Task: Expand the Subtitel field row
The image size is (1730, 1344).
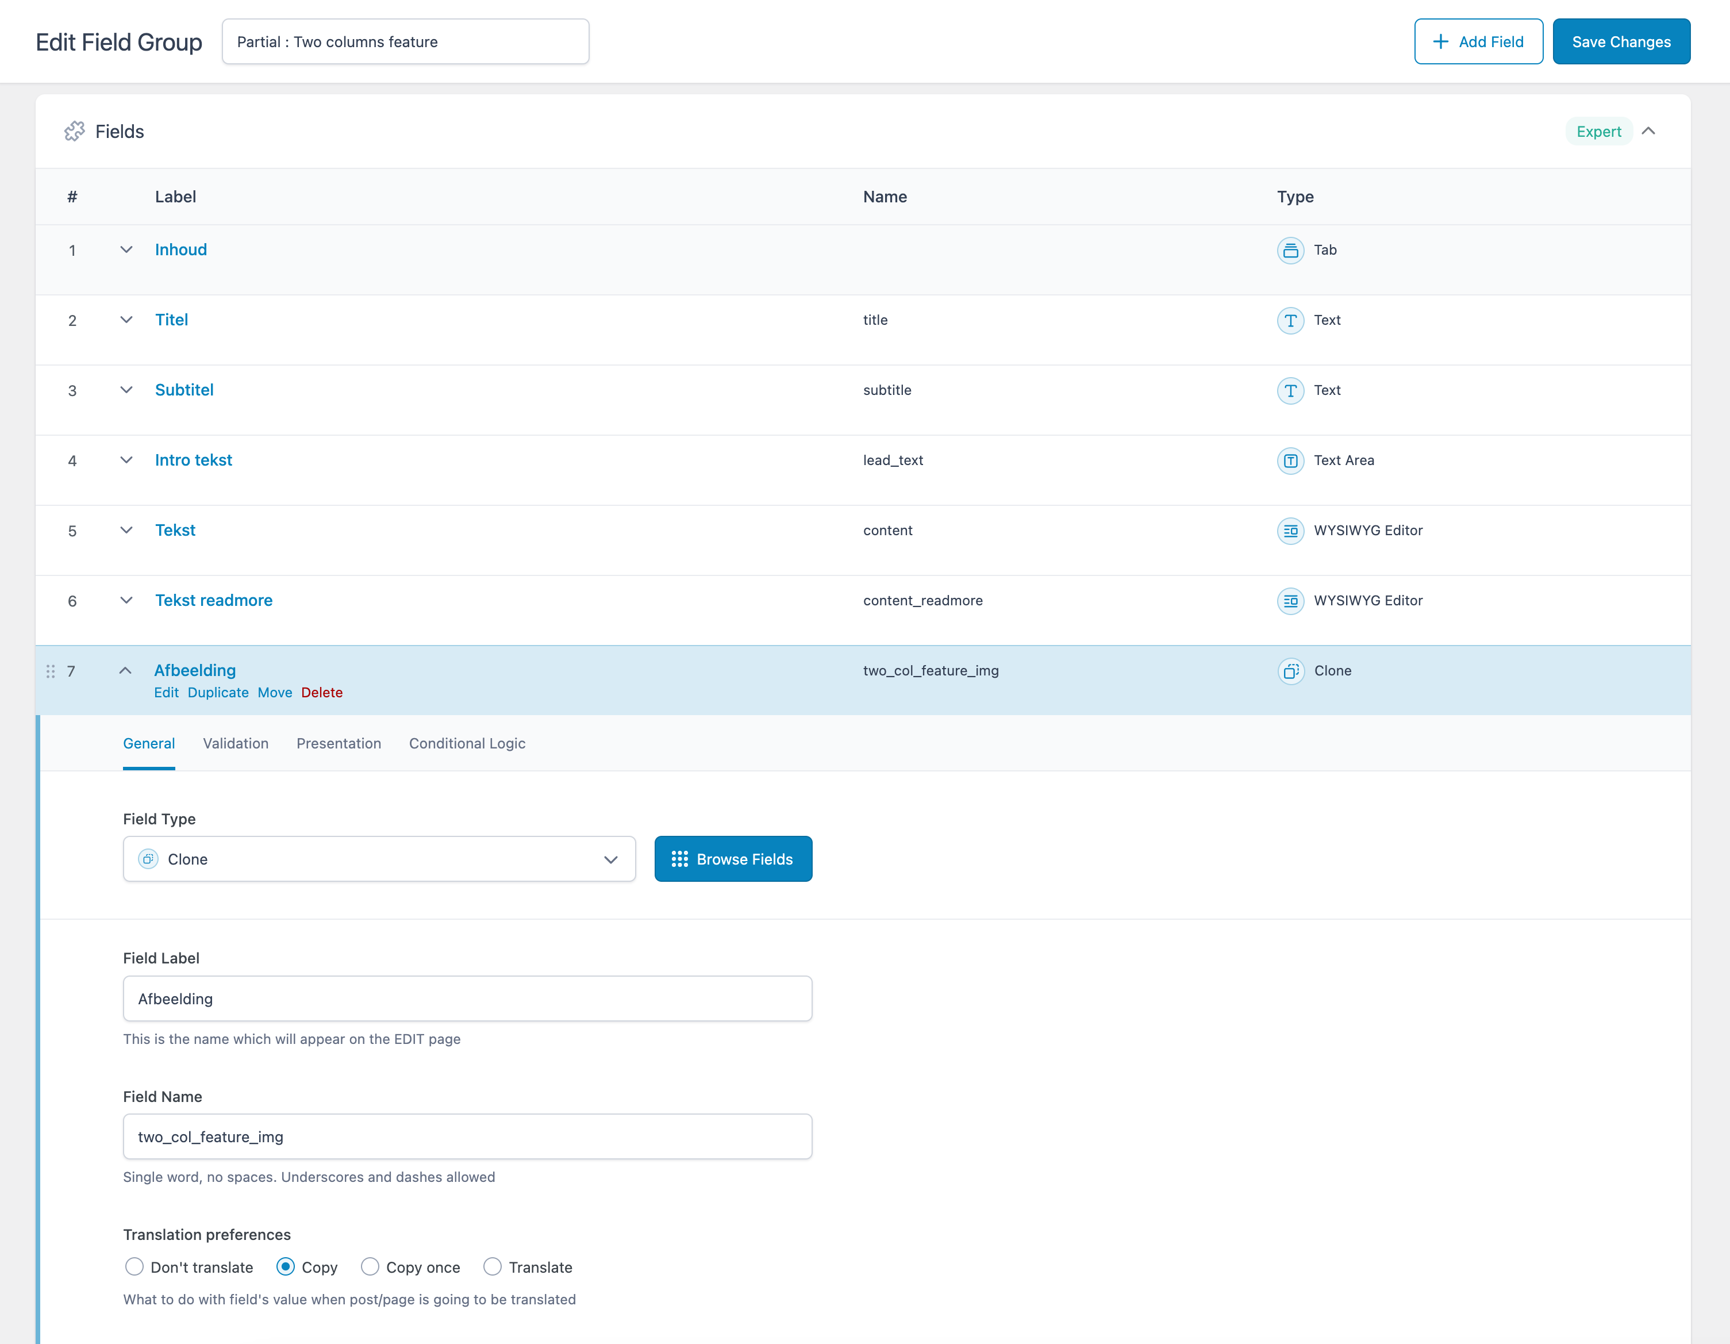Action: [126, 390]
